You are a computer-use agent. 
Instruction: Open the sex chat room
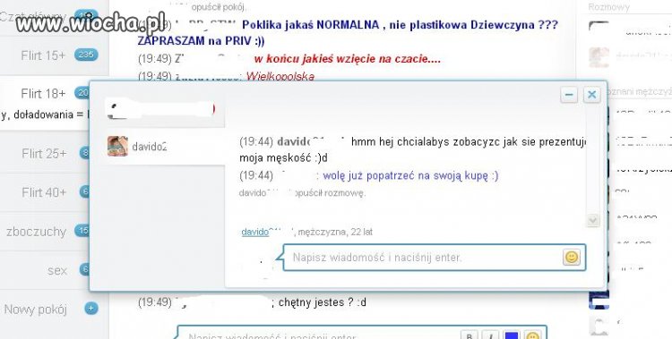[x=57, y=270]
